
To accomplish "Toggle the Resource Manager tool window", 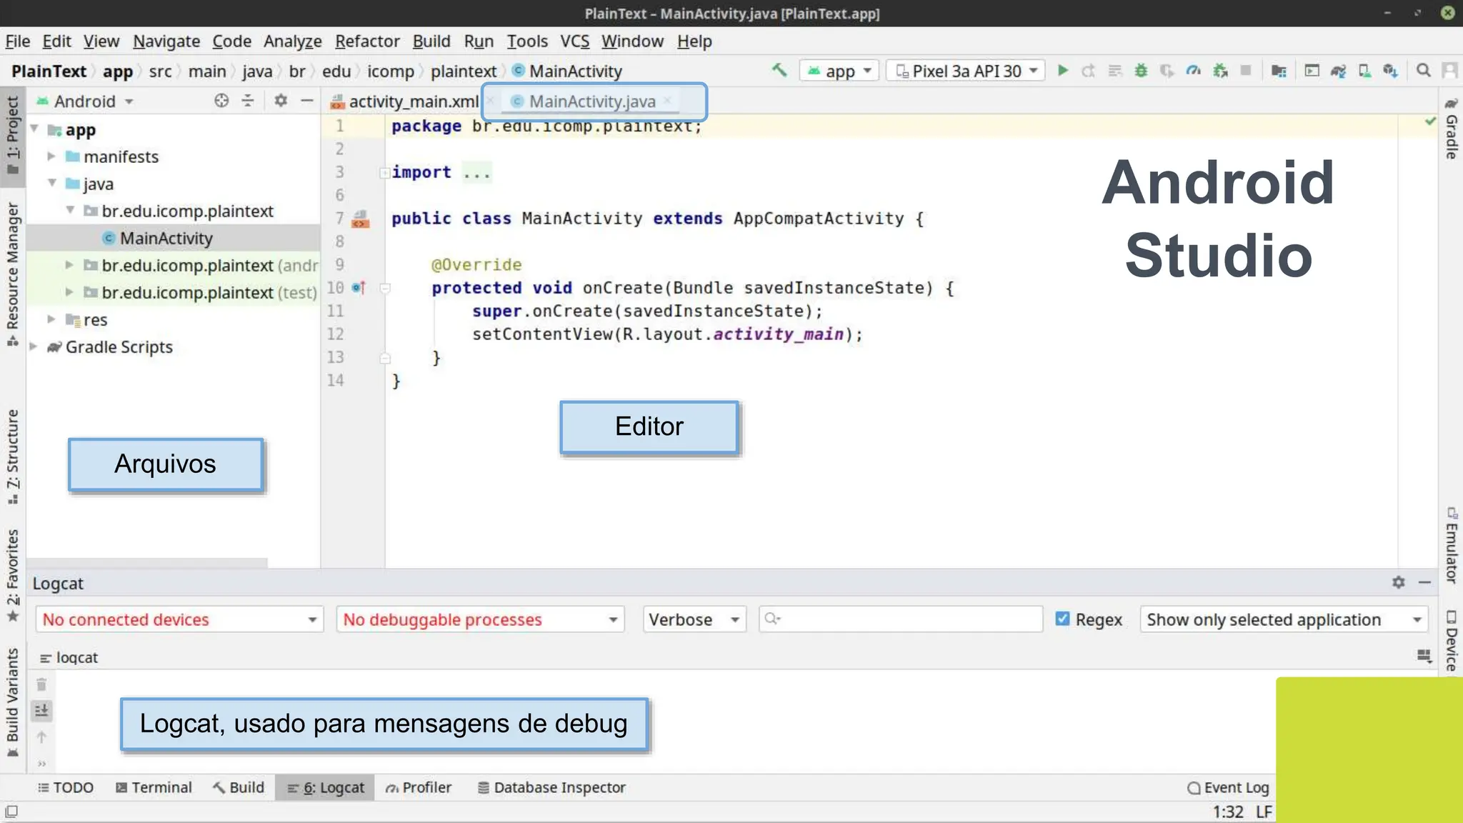I will (x=12, y=274).
